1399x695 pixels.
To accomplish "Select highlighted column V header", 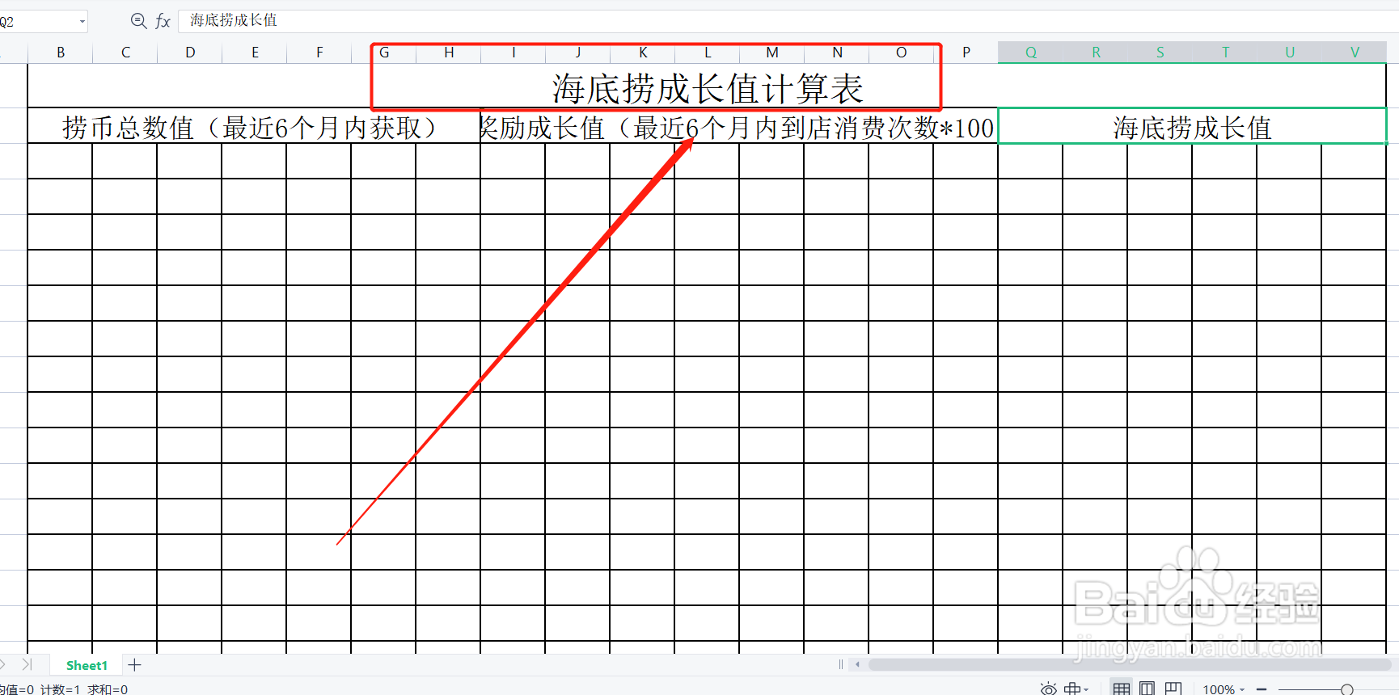I will [x=1355, y=53].
